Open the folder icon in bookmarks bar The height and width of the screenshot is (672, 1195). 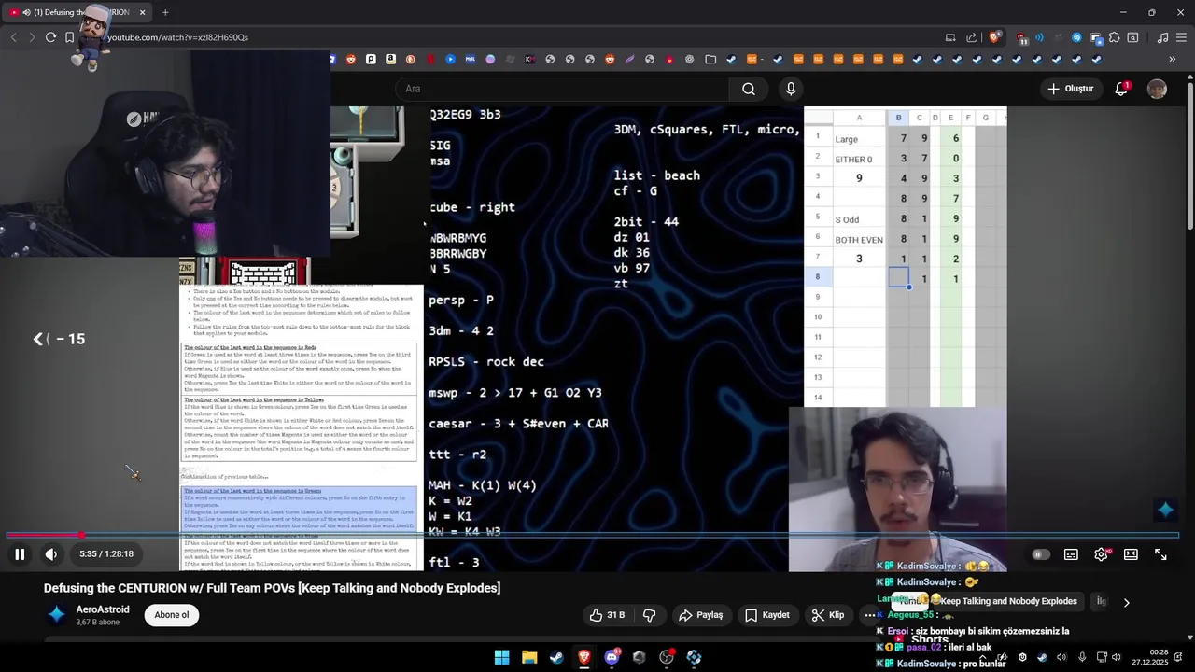710,59
